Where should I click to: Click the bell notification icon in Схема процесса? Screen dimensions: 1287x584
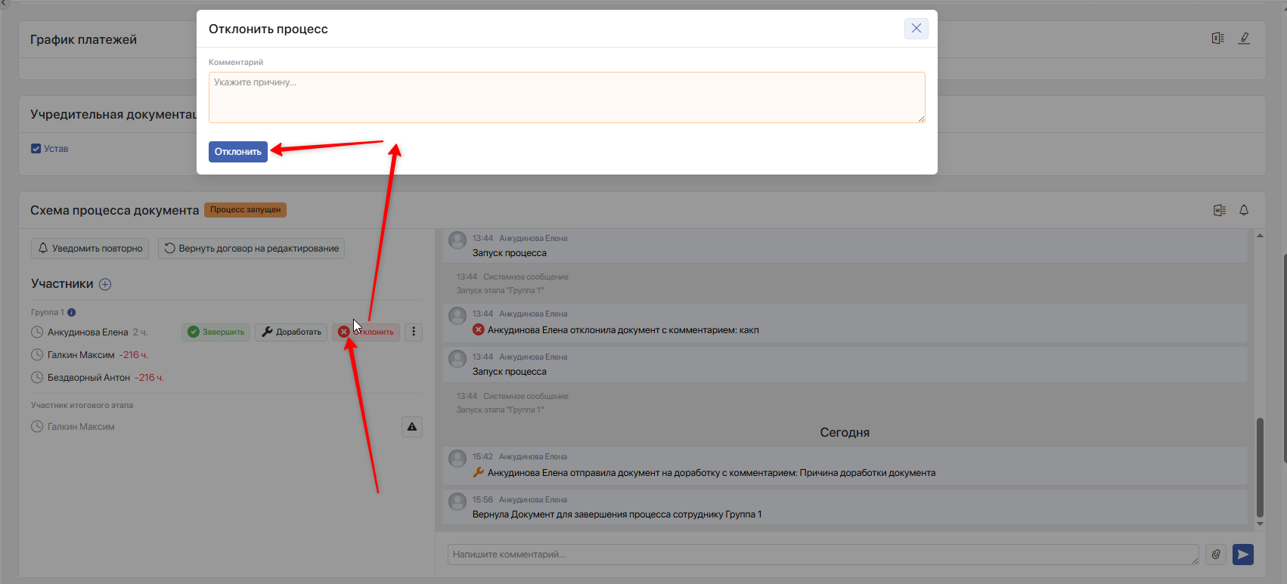coord(1244,210)
